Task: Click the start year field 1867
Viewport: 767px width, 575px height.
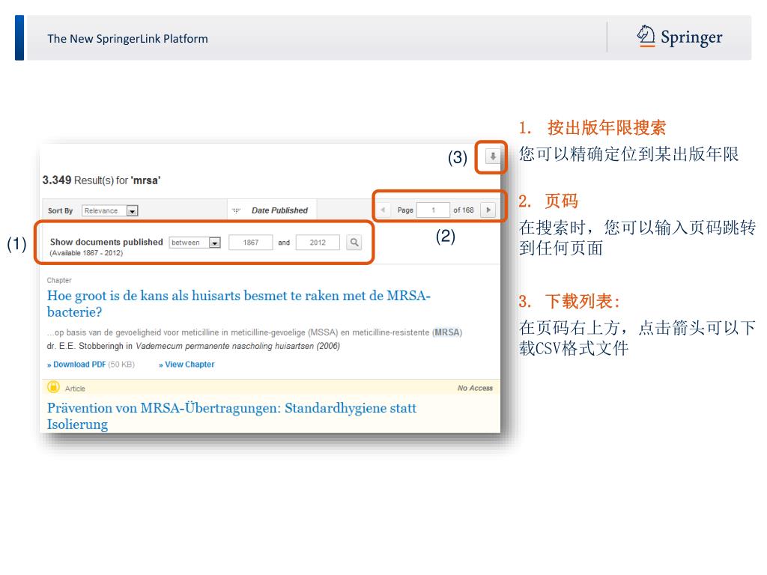Action: 250,243
